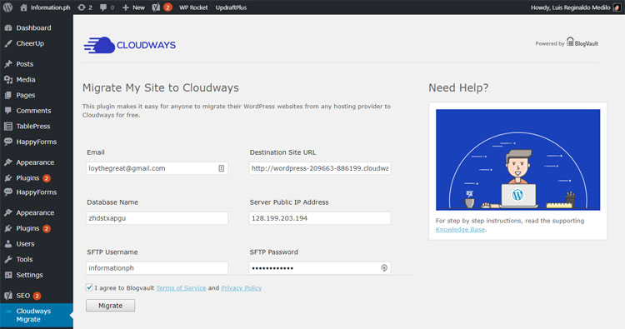Viewport: 625px width, 329px height.
Task: Focus the Database Name field
Action: (x=157, y=218)
